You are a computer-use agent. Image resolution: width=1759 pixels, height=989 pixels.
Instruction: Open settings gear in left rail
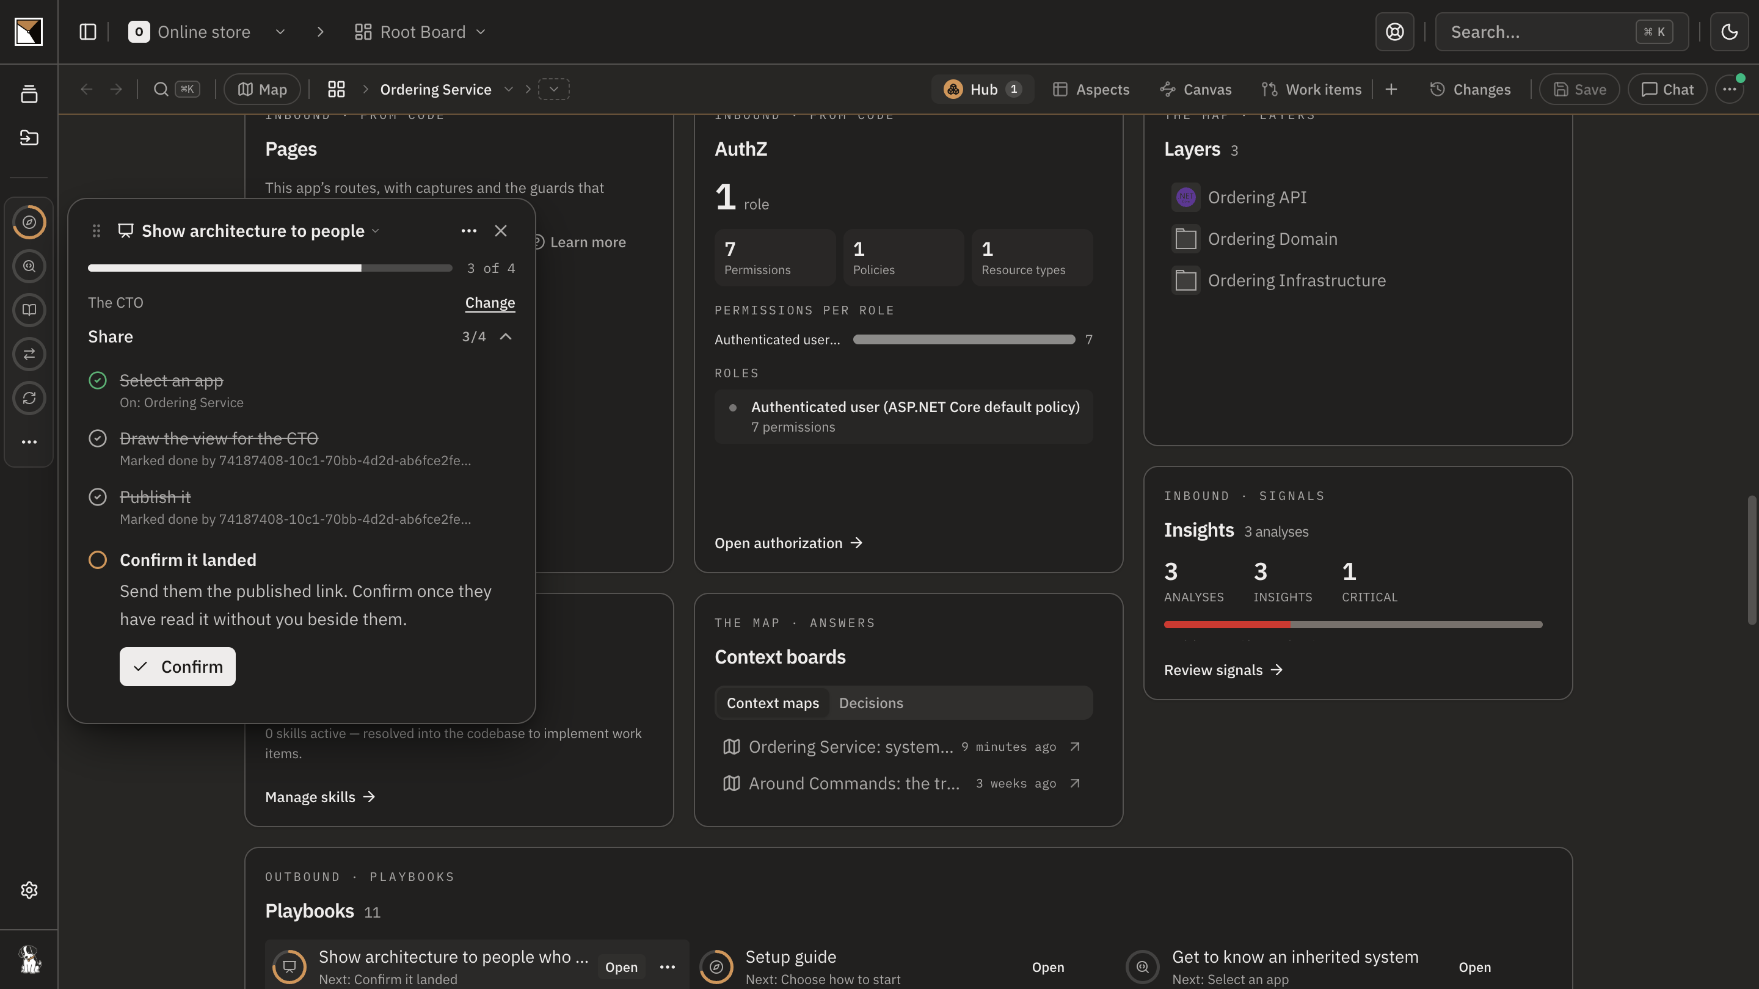(29, 890)
